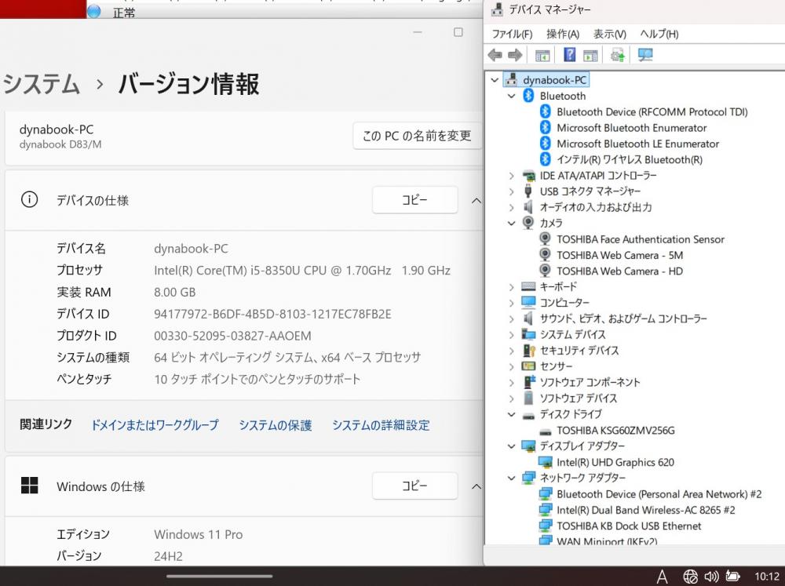Image resolution: width=785 pixels, height=586 pixels.
Task: Click the show/hide console tree toolbar icon
Action: coord(542,55)
